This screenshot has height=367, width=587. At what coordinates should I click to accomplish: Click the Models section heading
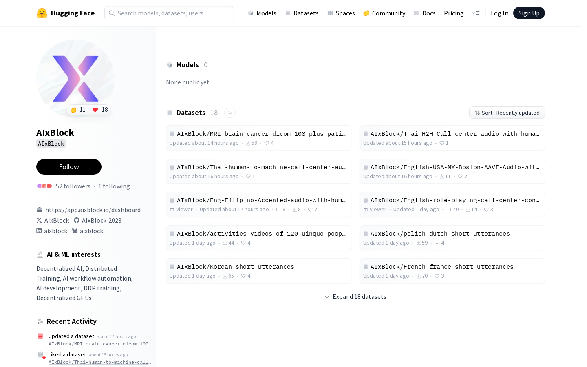click(x=188, y=65)
